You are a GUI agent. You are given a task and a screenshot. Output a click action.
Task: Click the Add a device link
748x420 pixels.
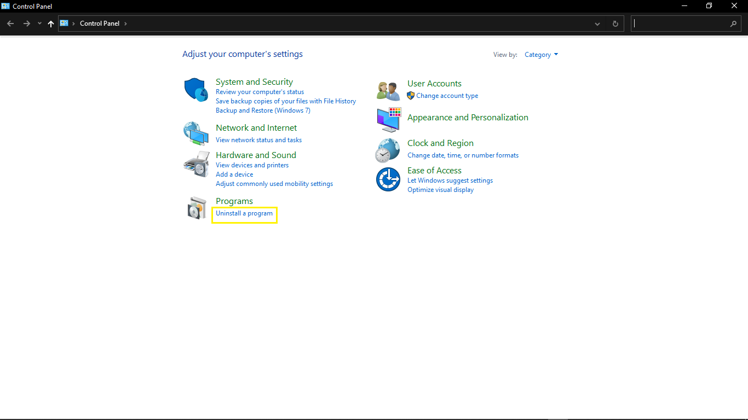tap(234, 174)
